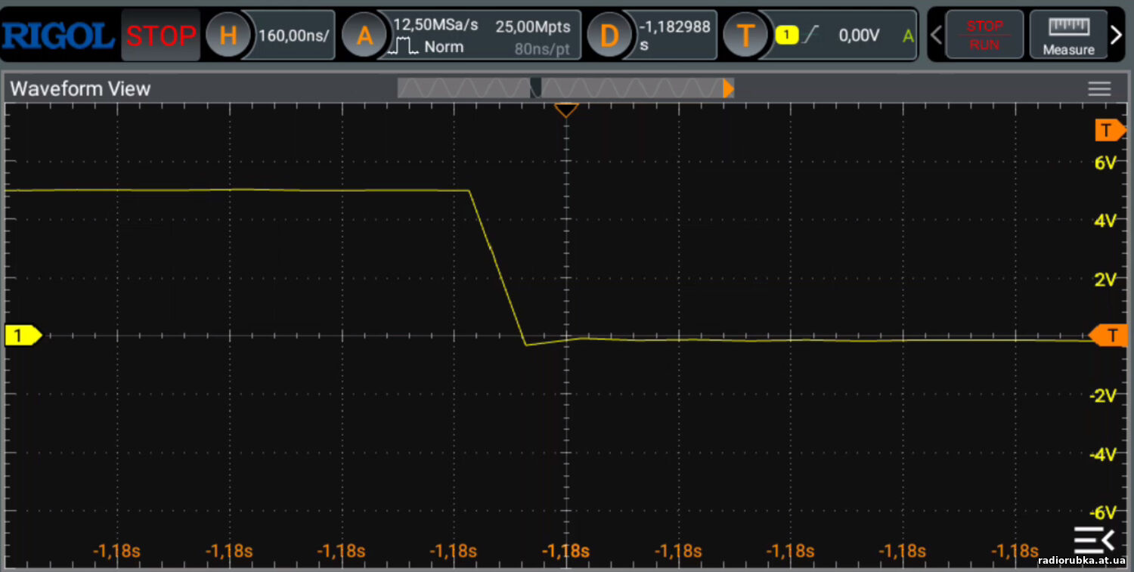Image resolution: width=1134 pixels, height=572 pixels.
Task: Open the Measure ruler icon
Action: coord(1068,35)
